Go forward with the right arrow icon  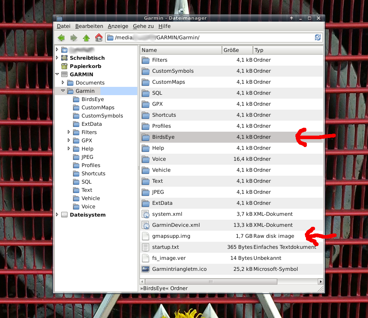coord(74,38)
